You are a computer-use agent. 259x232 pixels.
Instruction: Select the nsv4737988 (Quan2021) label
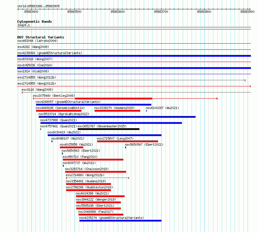[x=58, y=120]
